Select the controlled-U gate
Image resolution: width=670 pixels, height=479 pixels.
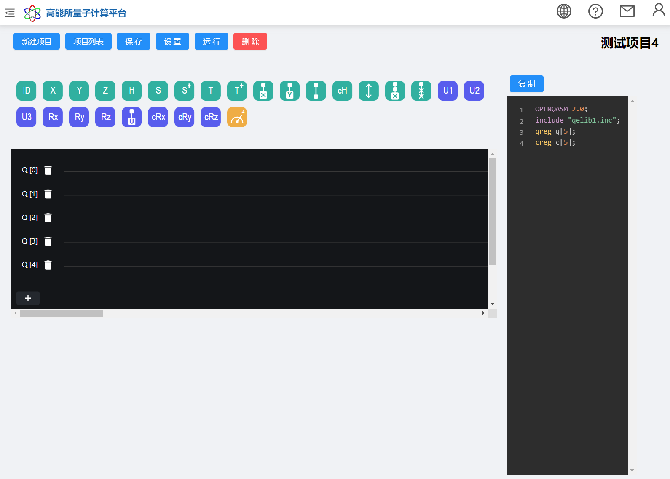pyautogui.click(x=132, y=117)
